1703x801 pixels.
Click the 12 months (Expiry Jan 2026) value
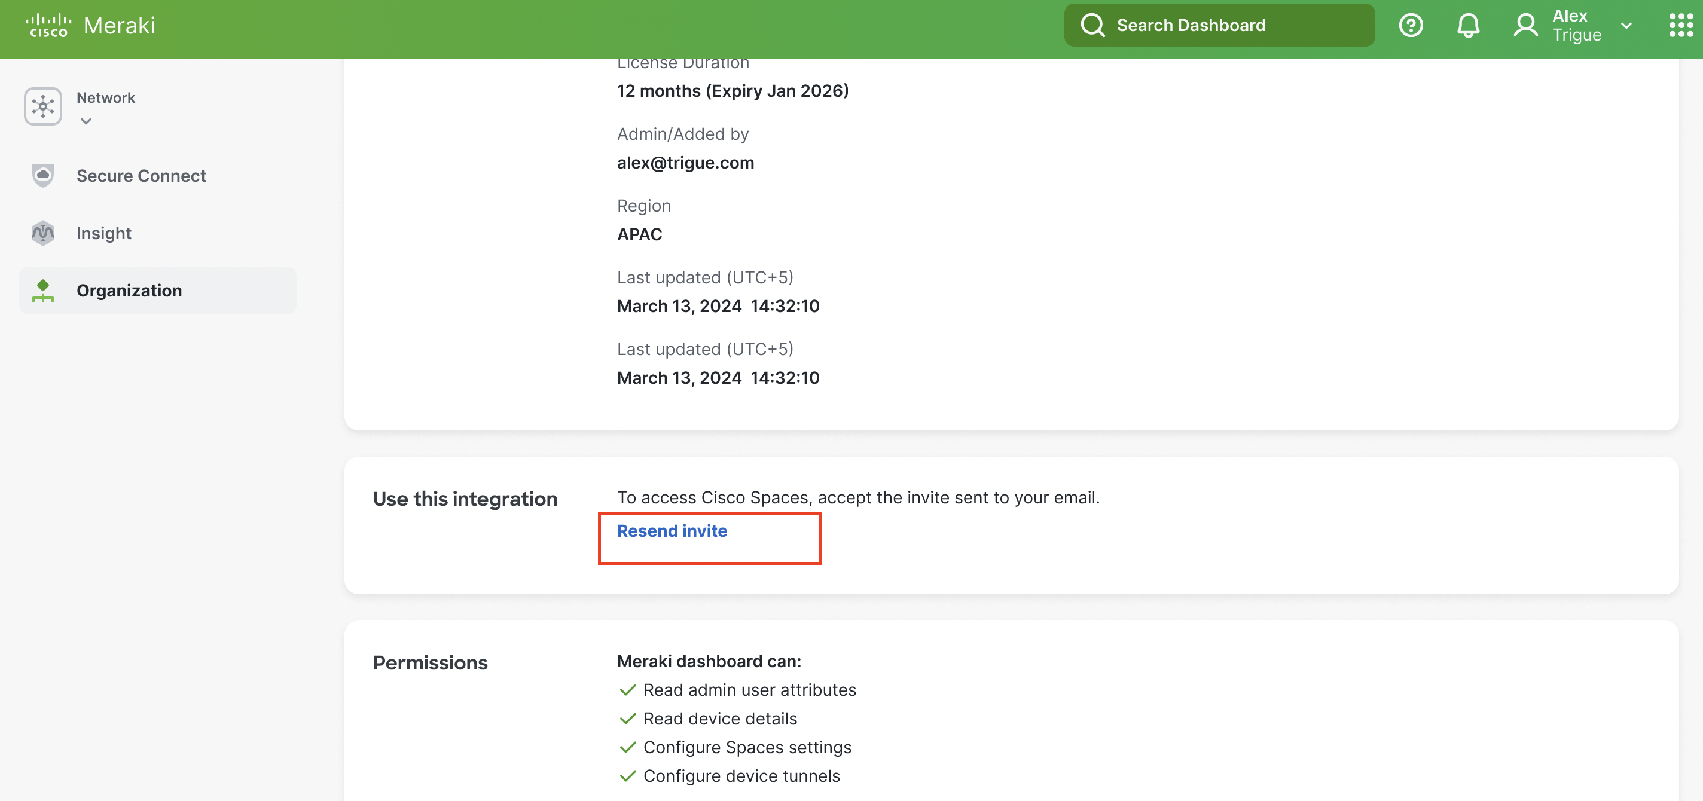click(733, 90)
